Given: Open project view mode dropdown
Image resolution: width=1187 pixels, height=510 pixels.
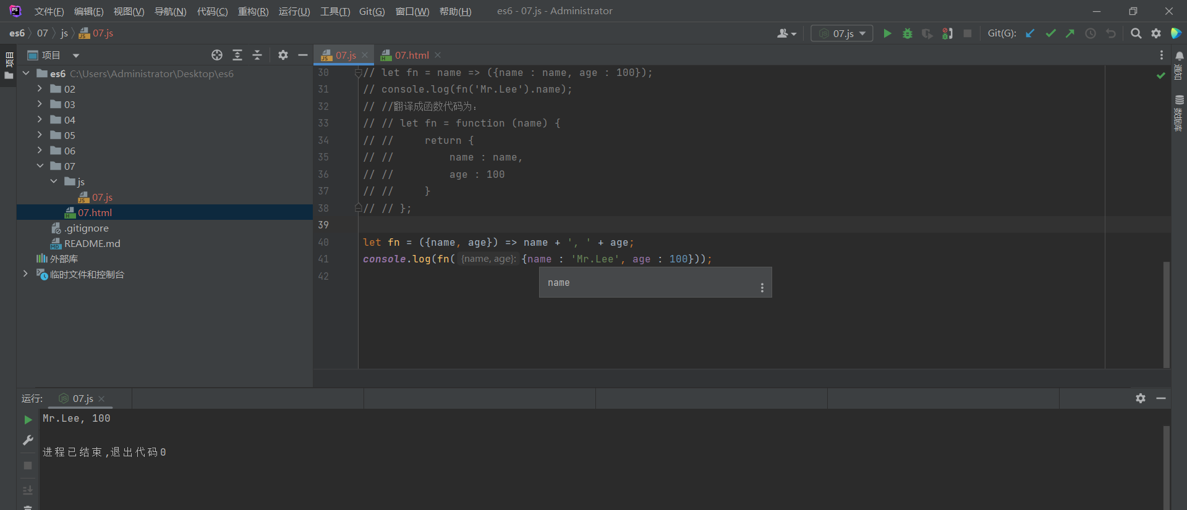Looking at the screenshot, I should (x=76, y=56).
